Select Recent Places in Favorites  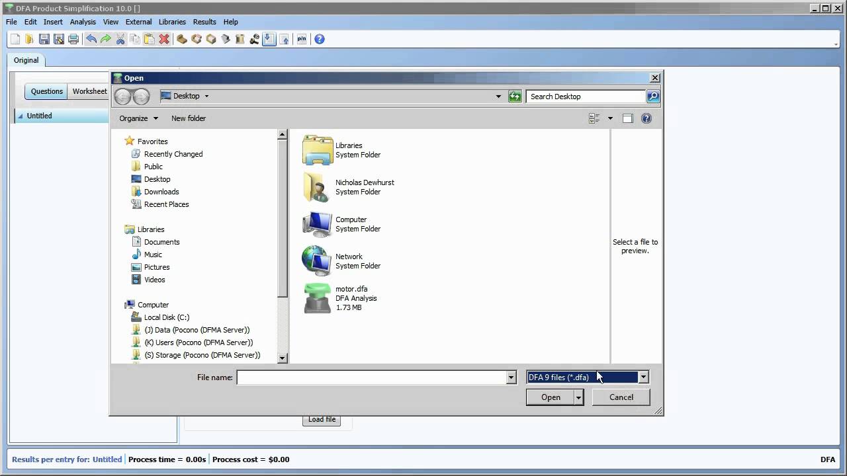[166, 204]
